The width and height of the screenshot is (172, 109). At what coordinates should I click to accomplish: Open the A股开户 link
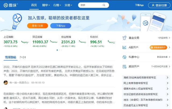click(133, 48)
